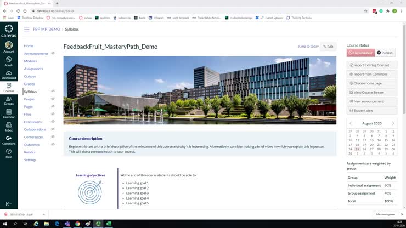Click hidden-eye icon next to People

tap(53, 99)
